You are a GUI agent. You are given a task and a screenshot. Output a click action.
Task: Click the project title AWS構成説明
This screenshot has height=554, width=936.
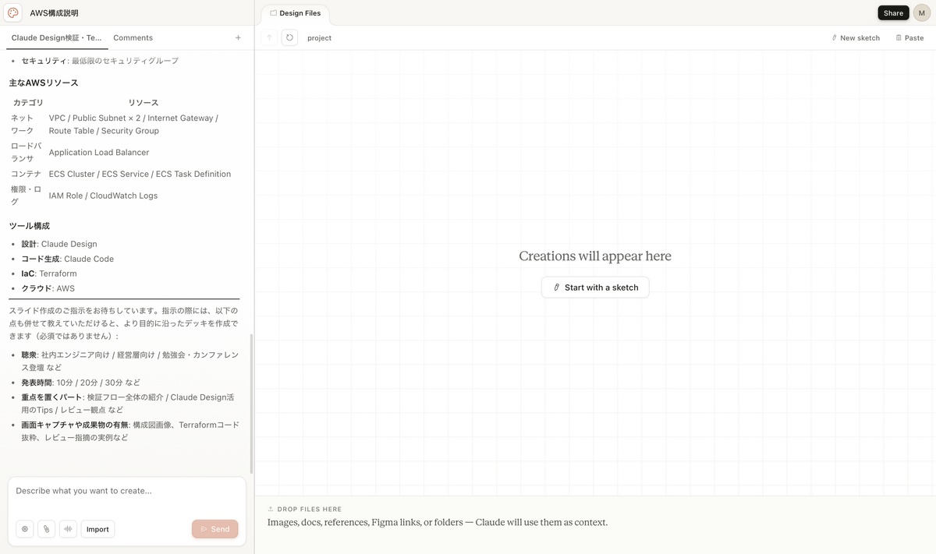coord(54,13)
